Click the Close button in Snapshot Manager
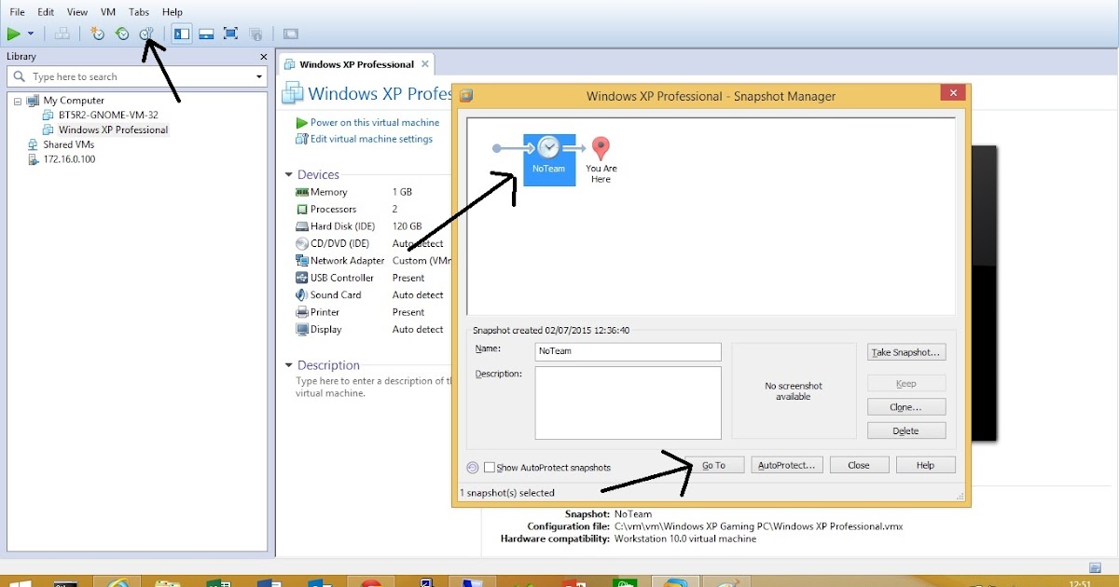Viewport: 1119px width, 587px height. [x=859, y=465]
